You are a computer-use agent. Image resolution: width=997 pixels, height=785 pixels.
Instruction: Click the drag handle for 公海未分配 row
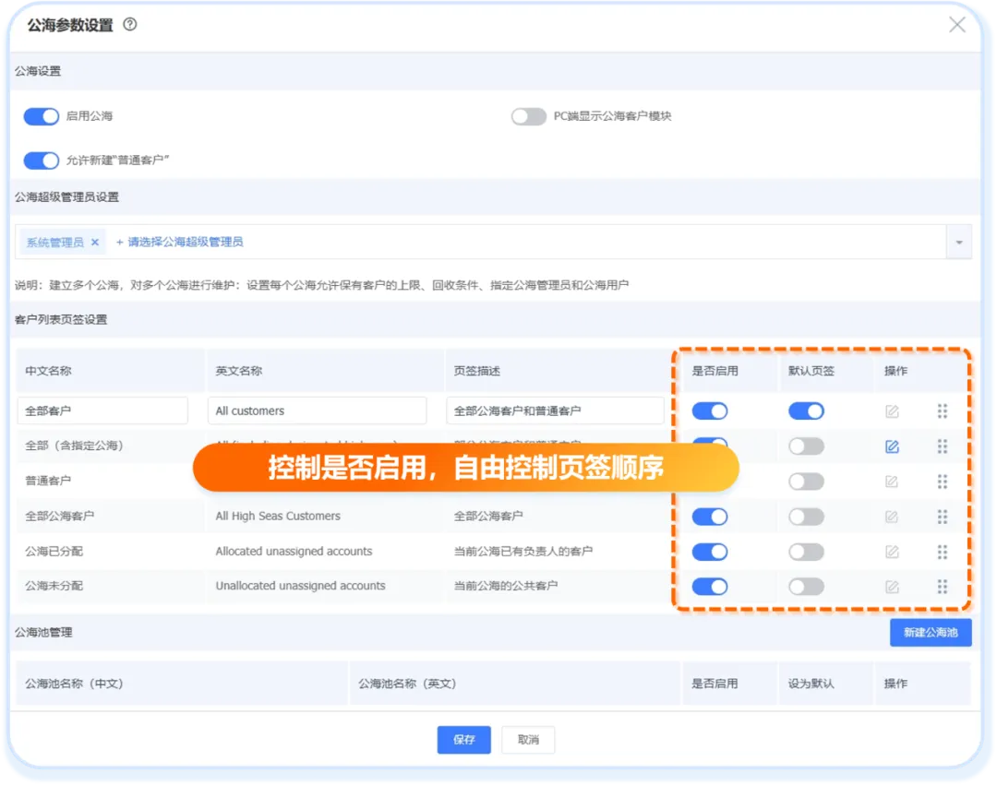tap(943, 587)
